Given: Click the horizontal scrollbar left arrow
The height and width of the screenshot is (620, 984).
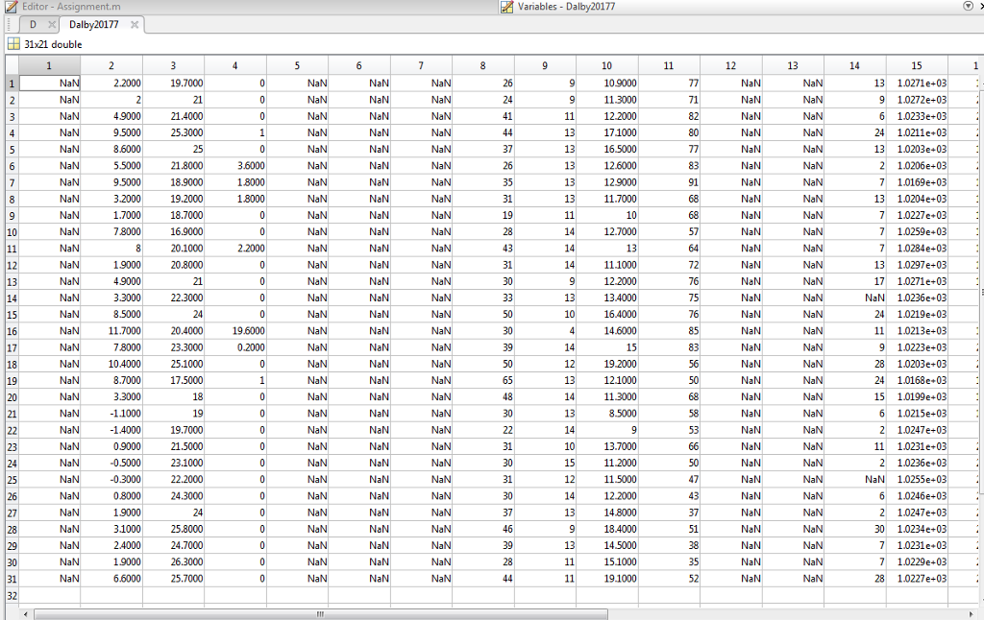Looking at the screenshot, I should [25, 614].
